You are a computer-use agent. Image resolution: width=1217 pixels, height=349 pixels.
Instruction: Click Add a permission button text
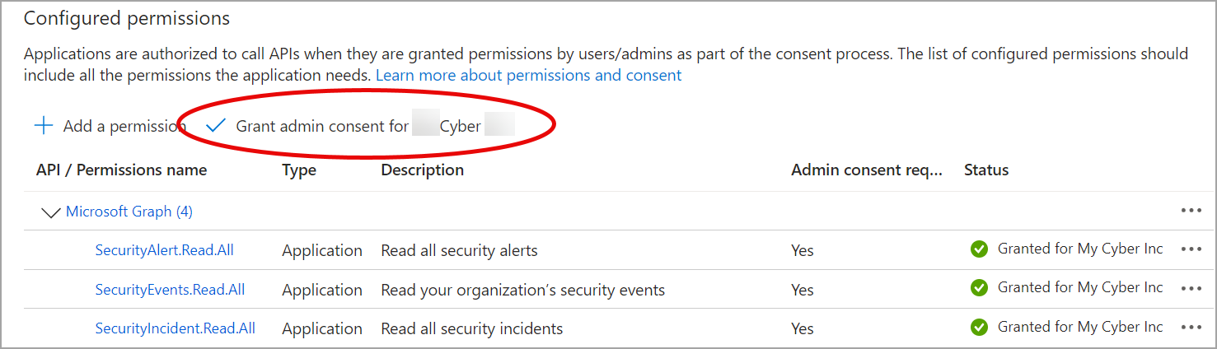pos(124,126)
